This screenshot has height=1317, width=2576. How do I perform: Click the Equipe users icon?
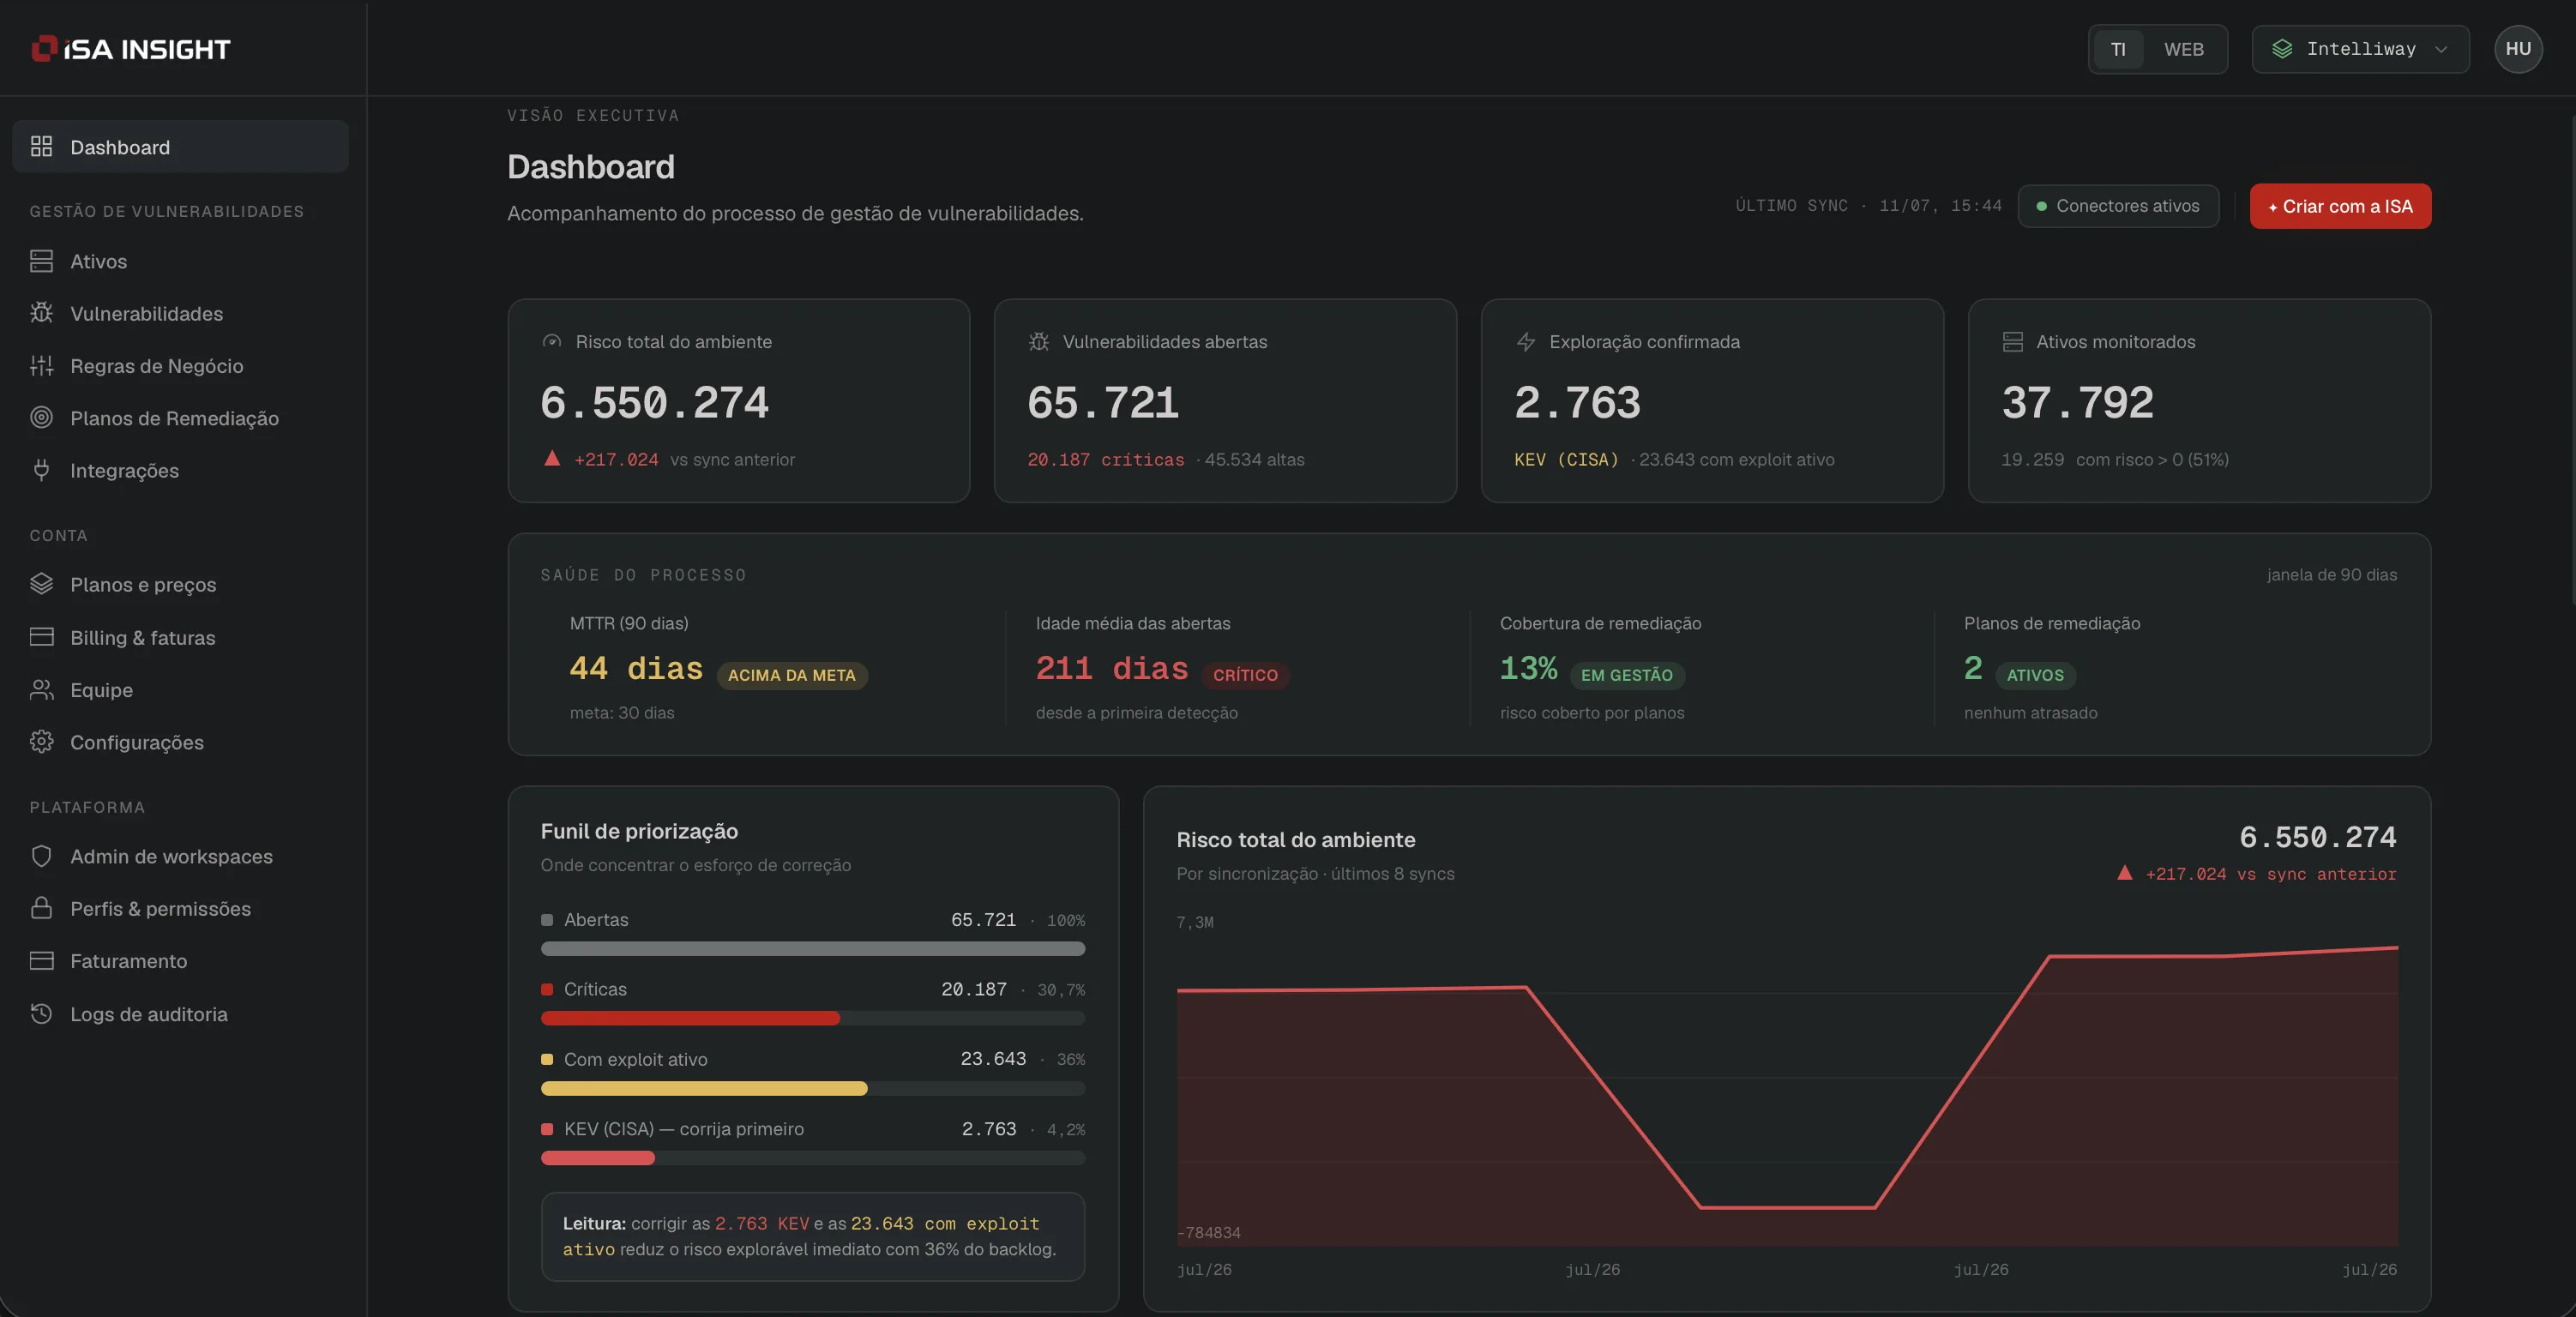(x=41, y=689)
